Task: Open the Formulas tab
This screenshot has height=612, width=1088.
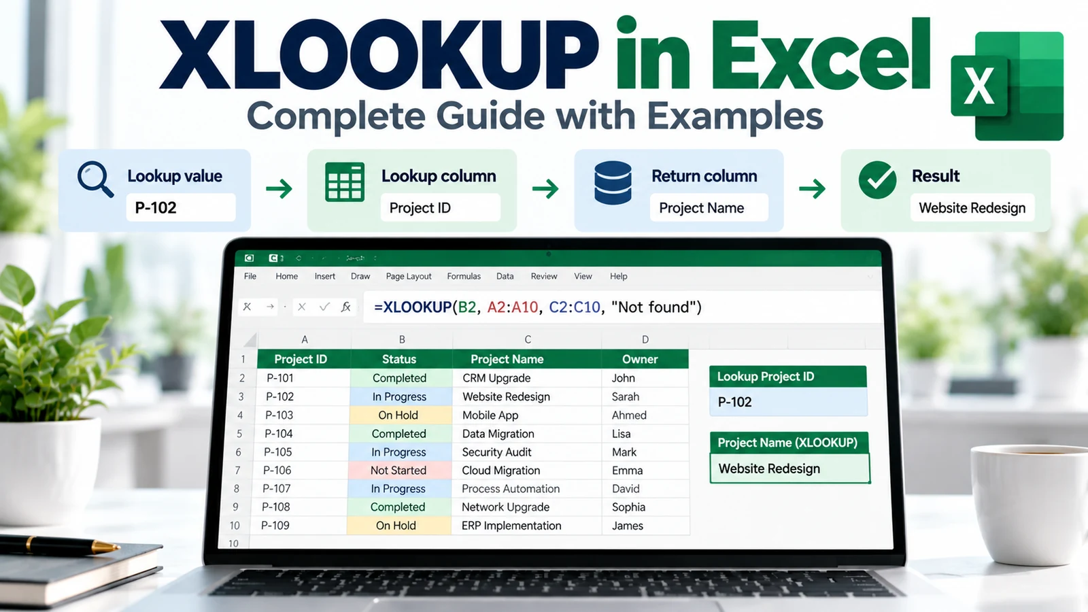Action: [x=464, y=276]
